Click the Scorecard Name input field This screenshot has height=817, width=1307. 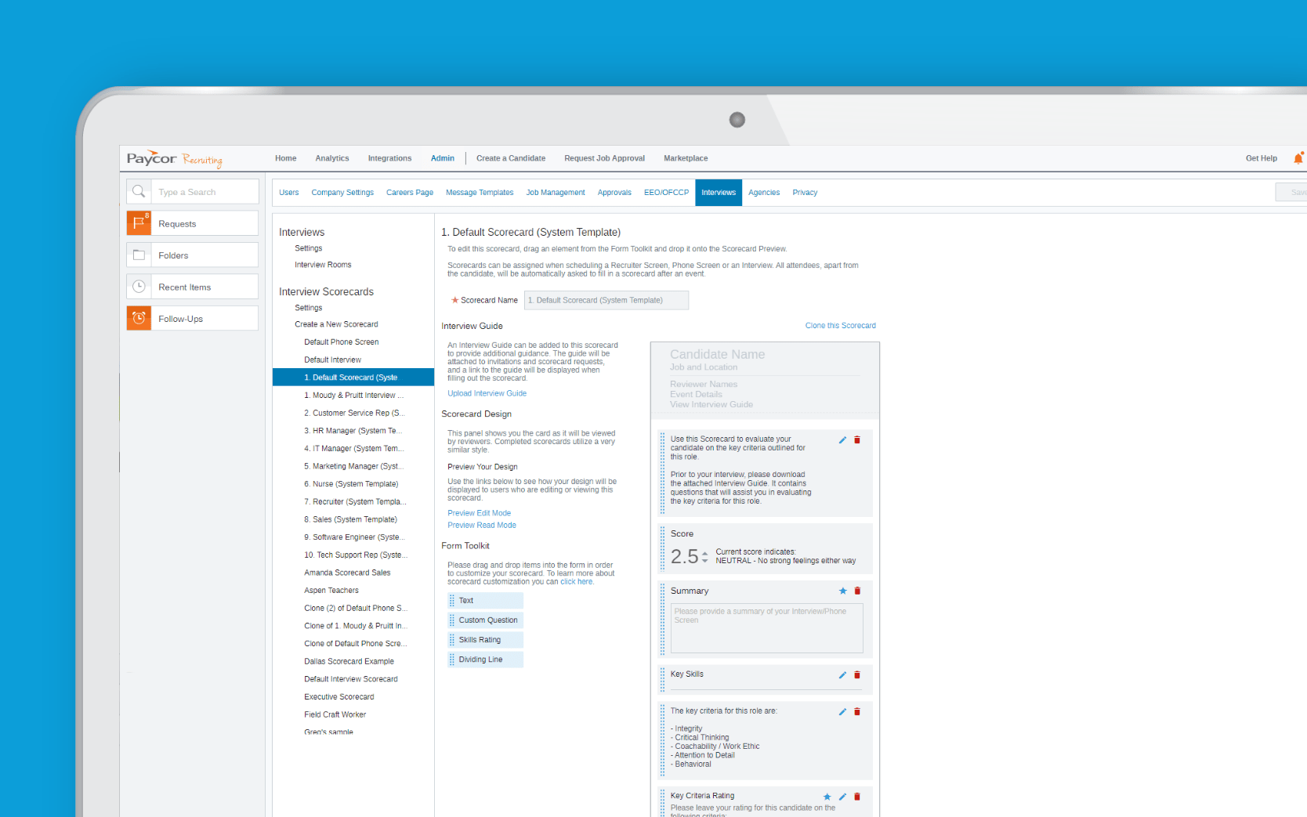(606, 301)
